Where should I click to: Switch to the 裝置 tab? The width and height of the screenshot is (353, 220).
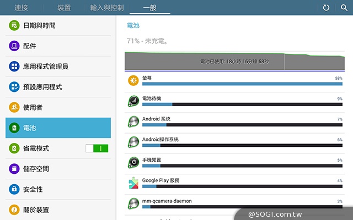pos(64,8)
